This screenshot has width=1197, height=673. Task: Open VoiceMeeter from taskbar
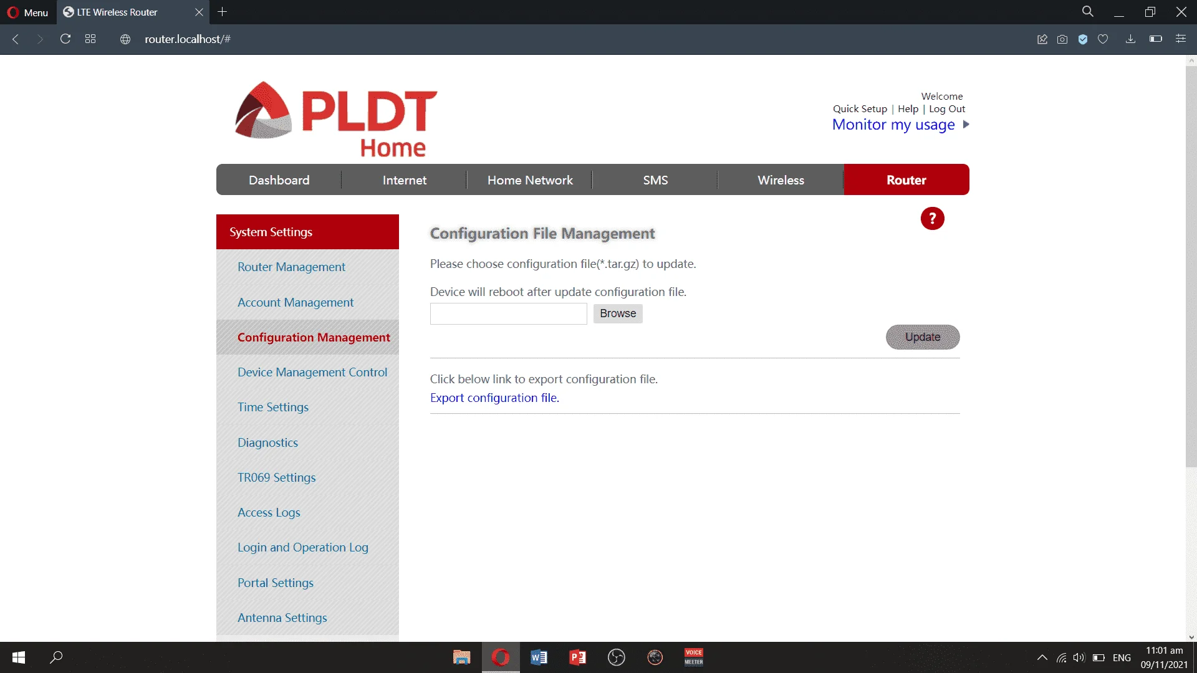coord(694,657)
